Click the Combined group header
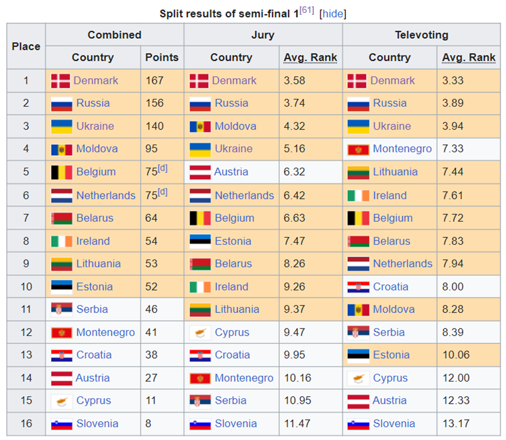Image resolution: width=506 pixels, height=440 pixels. [x=114, y=35]
